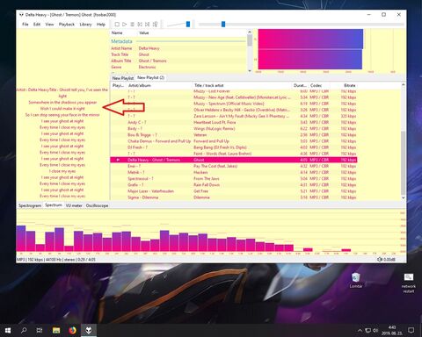
Task: Open the Lomtár recycle bin desktop icon
Action: [356, 280]
